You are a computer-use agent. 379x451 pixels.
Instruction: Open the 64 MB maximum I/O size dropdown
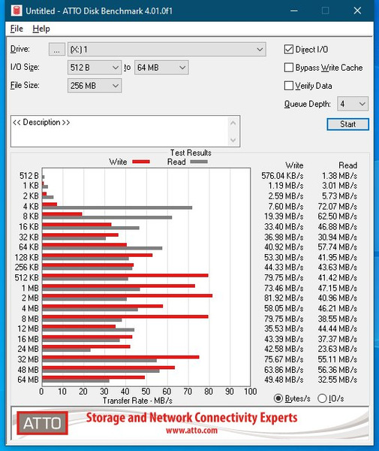[161, 68]
